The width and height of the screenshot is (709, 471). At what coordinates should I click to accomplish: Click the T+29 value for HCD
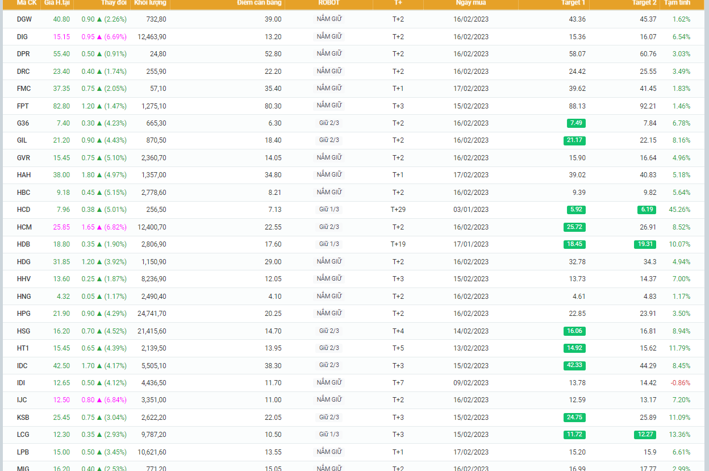coord(398,210)
